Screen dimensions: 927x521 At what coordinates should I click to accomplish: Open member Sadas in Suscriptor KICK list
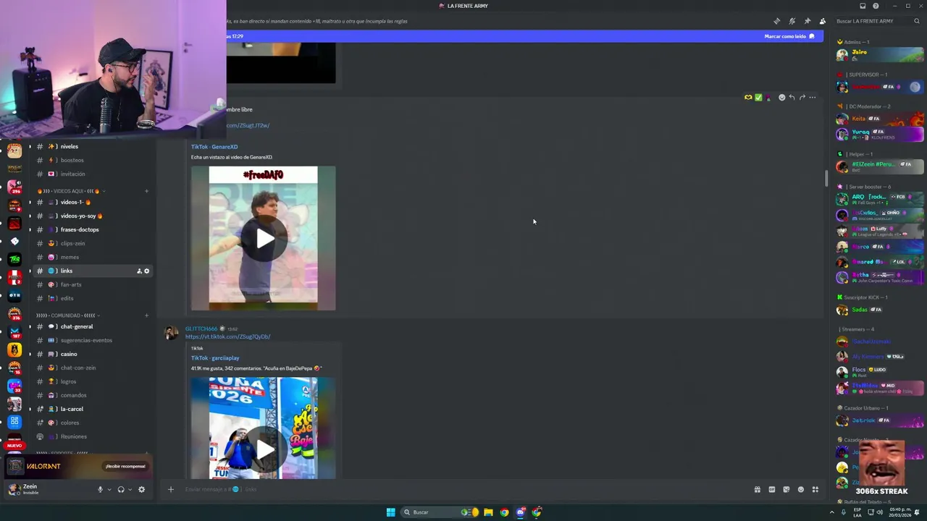tap(880, 310)
